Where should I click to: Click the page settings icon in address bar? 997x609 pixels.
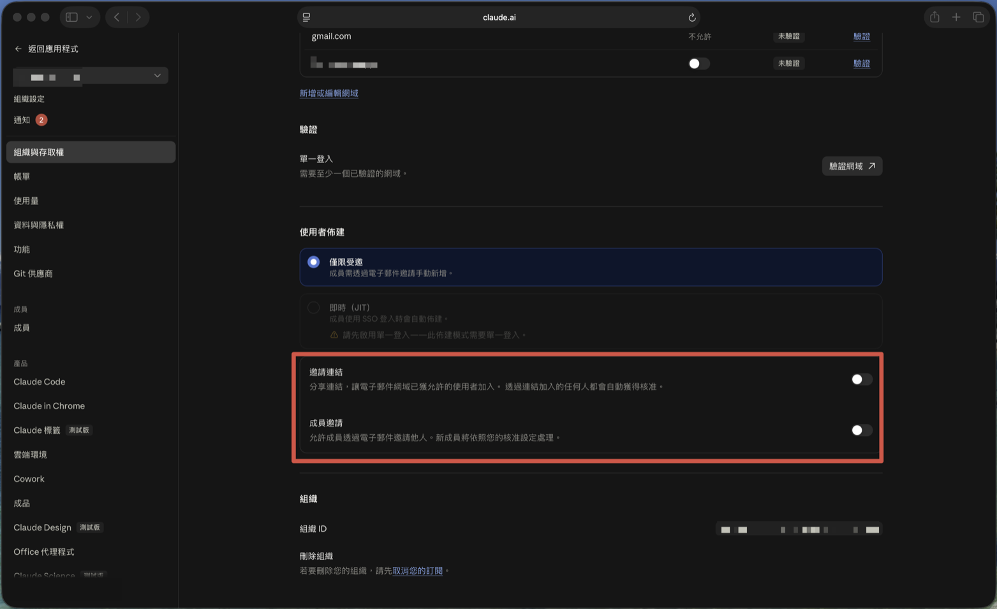(x=307, y=17)
